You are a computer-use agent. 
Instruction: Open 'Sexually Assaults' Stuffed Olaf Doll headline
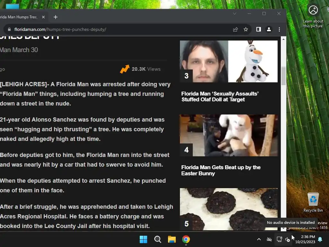pos(220,96)
